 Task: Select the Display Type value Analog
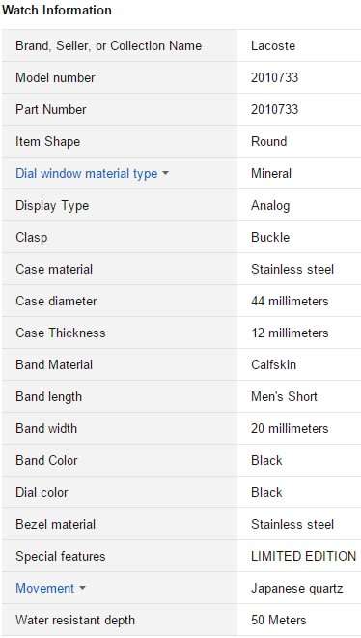point(270,206)
